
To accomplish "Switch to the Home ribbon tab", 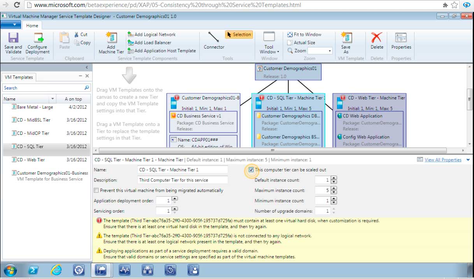I will tap(32, 26).
